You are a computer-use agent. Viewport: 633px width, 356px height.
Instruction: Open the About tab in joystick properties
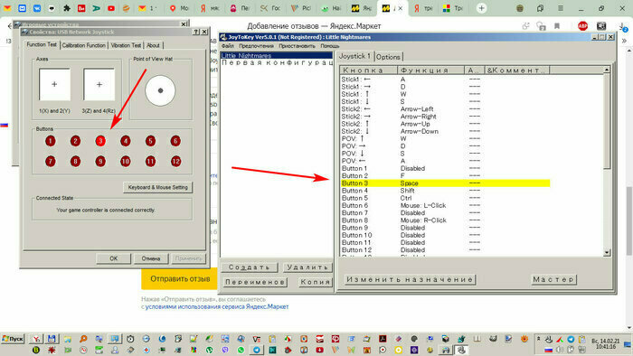153,45
